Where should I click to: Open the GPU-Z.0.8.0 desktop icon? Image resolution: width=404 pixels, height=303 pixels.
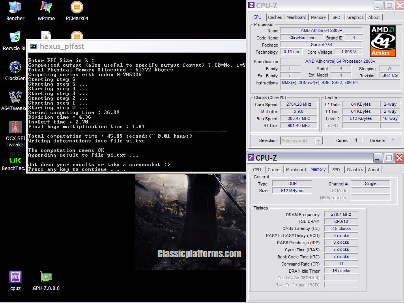point(46,281)
